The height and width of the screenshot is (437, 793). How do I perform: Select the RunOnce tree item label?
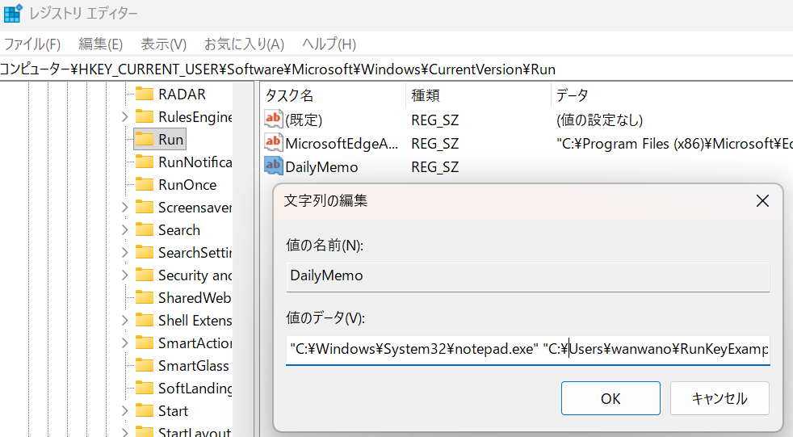pos(187,185)
